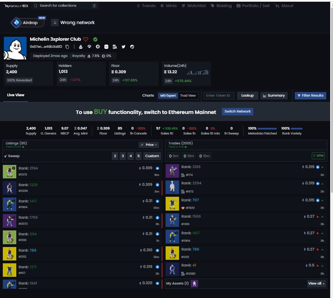Select sweep quantity 4
The image size is (333, 298).
point(131,156)
